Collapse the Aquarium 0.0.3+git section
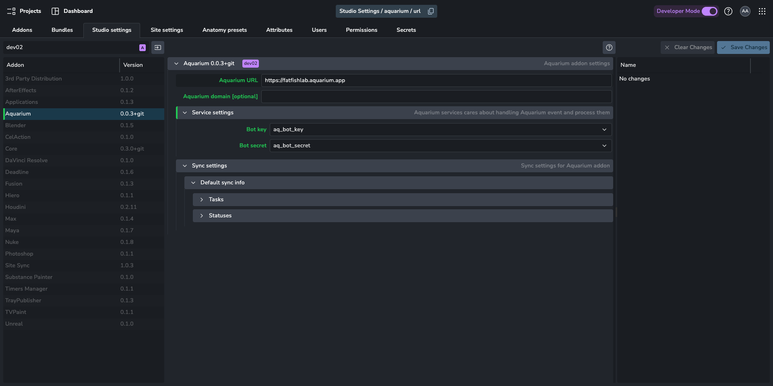 point(176,64)
